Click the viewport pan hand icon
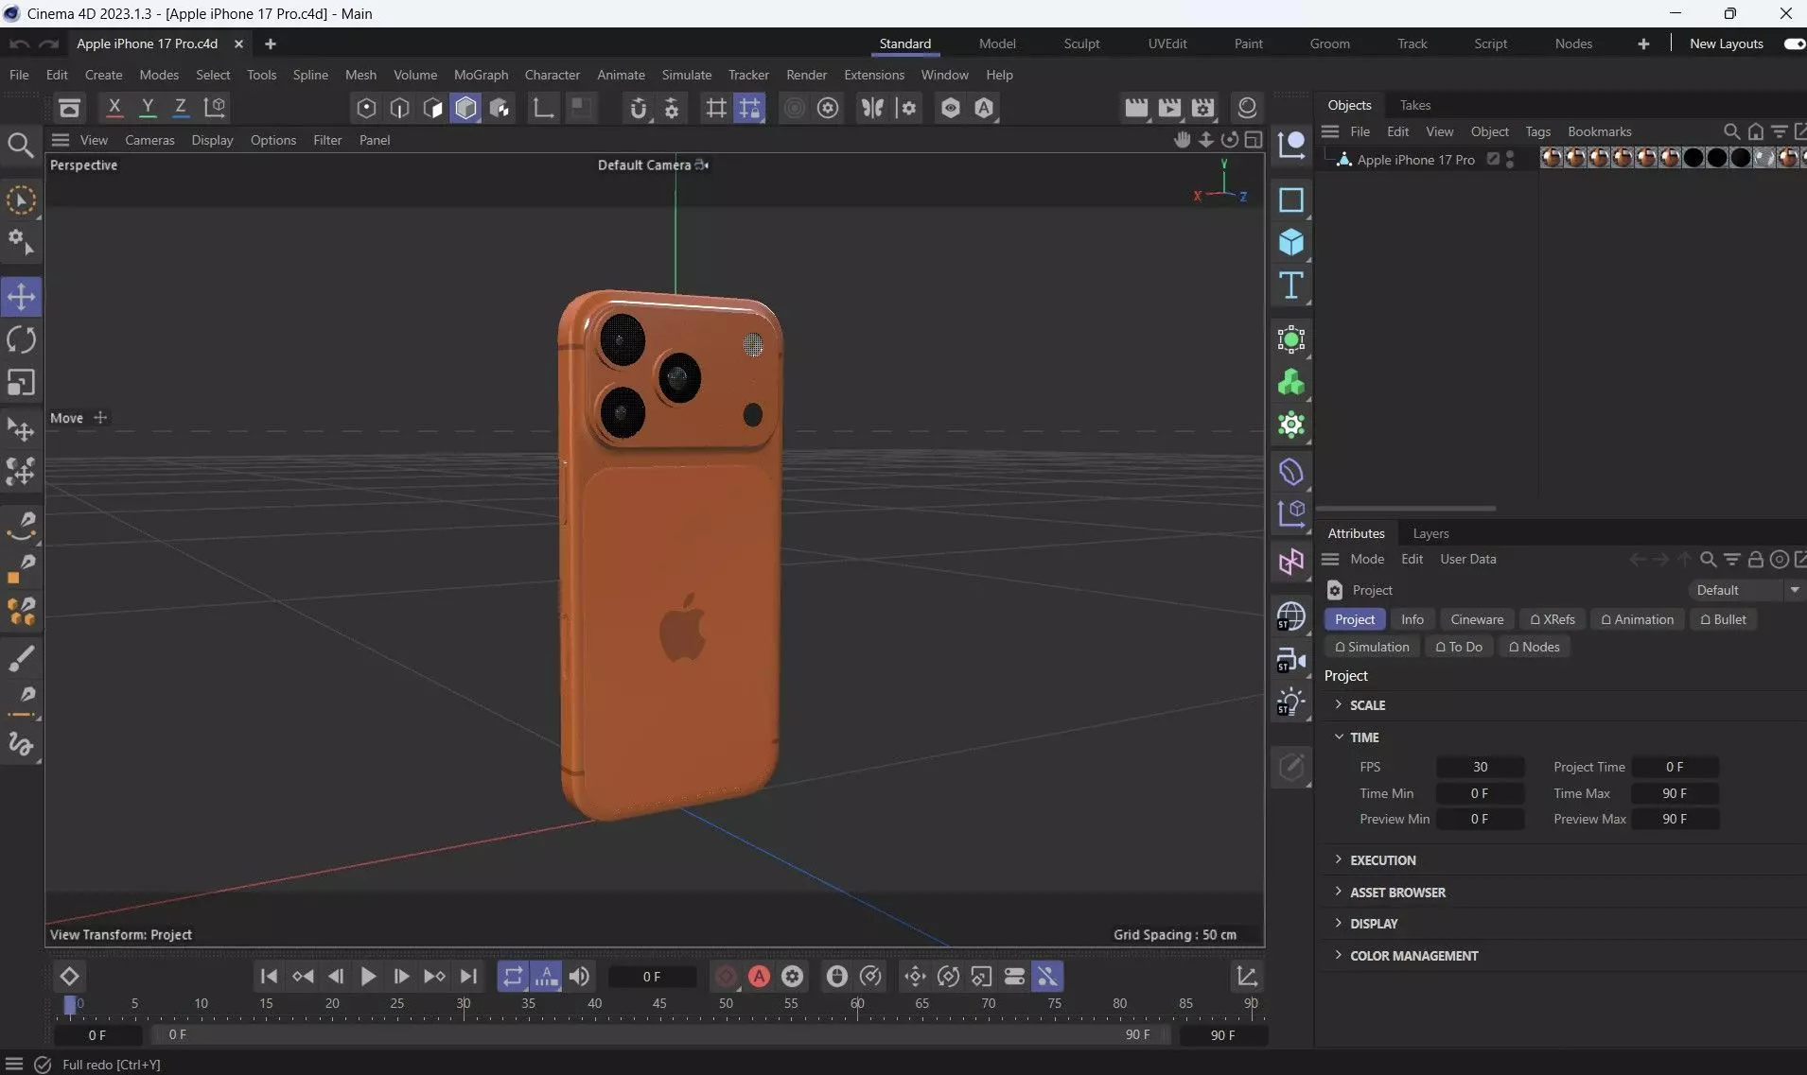This screenshot has width=1807, height=1075. [1182, 140]
